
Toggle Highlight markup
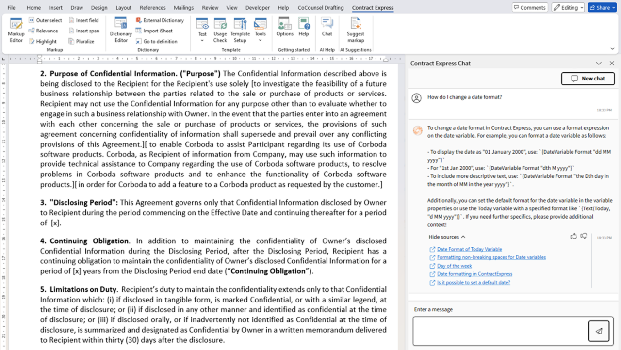pos(42,42)
